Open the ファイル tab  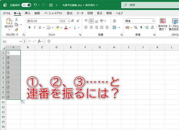(6, 13)
